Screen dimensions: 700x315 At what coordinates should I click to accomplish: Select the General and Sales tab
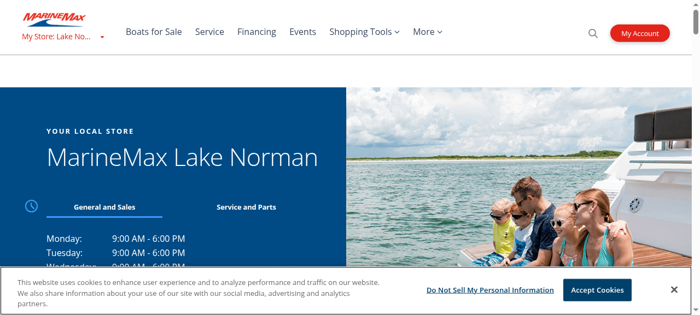[104, 207]
